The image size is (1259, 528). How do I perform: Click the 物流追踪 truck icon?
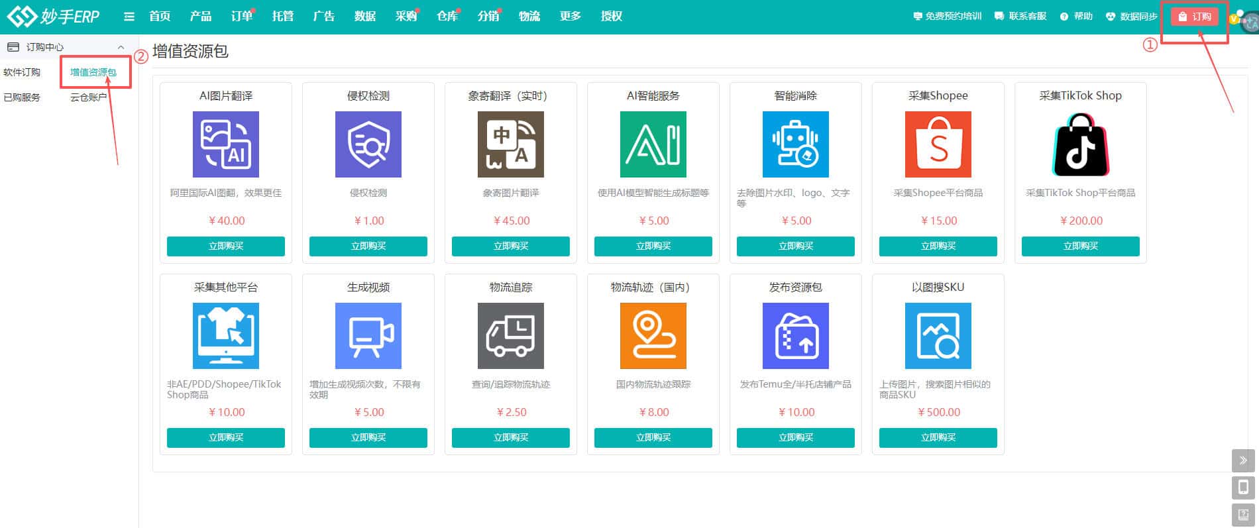(x=511, y=336)
